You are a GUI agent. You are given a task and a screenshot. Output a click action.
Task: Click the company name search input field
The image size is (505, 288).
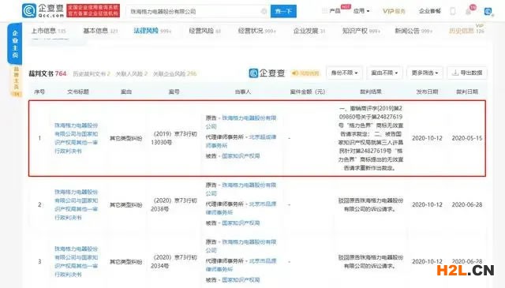click(x=193, y=11)
